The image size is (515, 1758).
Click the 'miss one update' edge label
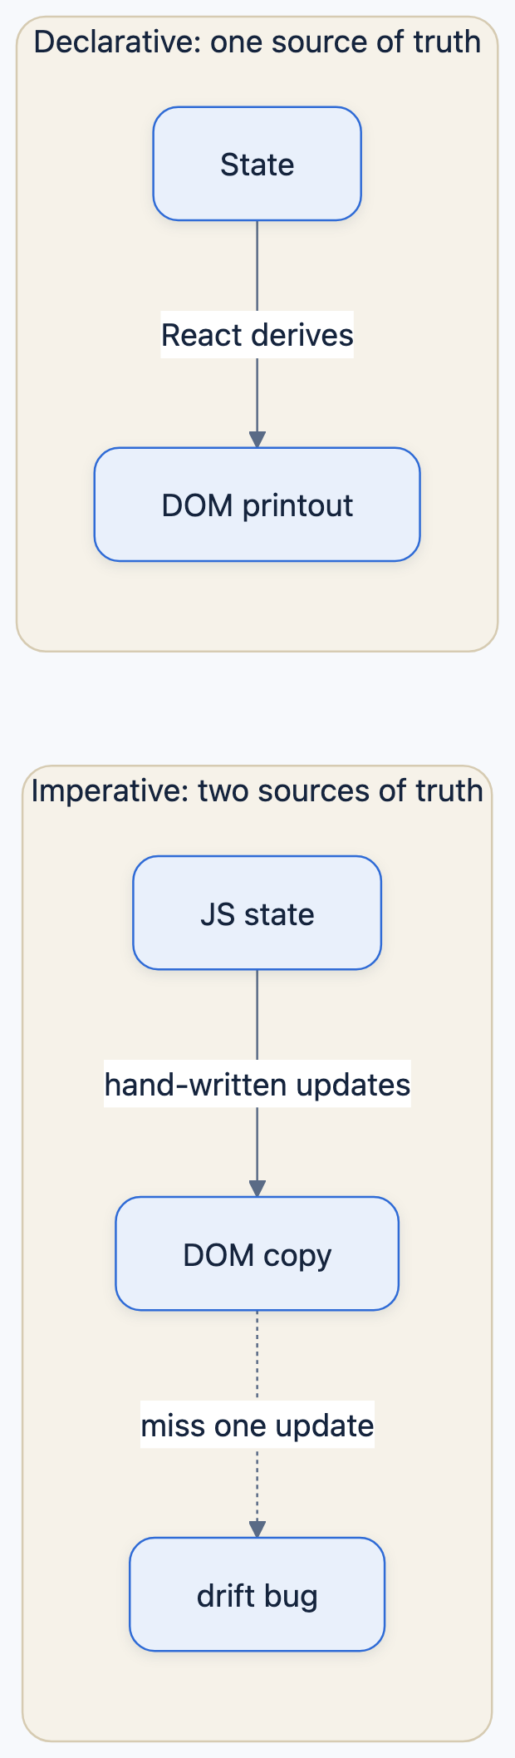coord(257,1425)
